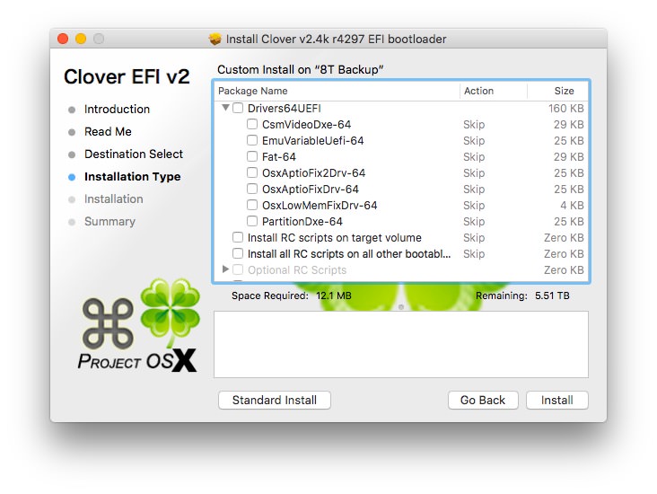657x494 pixels.
Task: Click the Clover EFI v2 title text
Action: click(x=127, y=76)
